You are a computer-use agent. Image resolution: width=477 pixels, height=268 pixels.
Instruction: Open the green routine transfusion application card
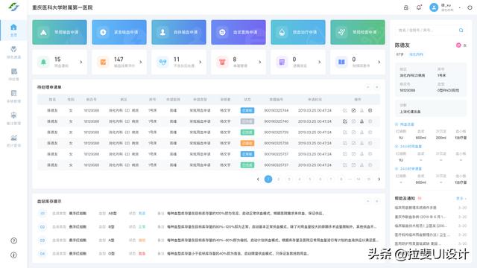click(x=60, y=32)
